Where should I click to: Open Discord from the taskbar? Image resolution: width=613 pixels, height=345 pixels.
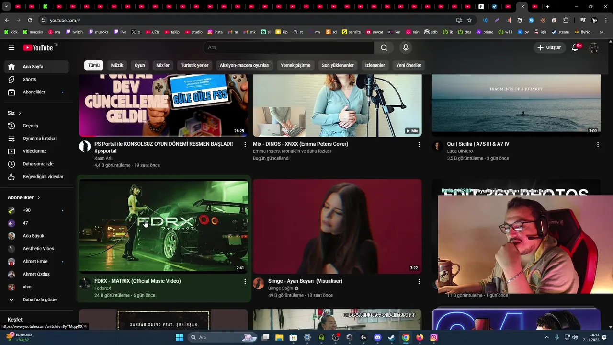coord(377,337)
